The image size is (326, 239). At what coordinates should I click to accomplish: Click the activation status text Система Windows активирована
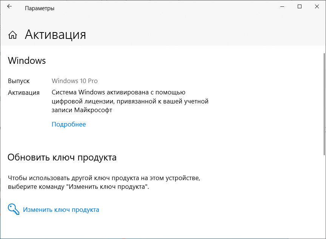tap(130, 101)
